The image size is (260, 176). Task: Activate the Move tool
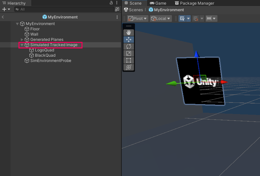pyautogui.click(x=129, y=39)
